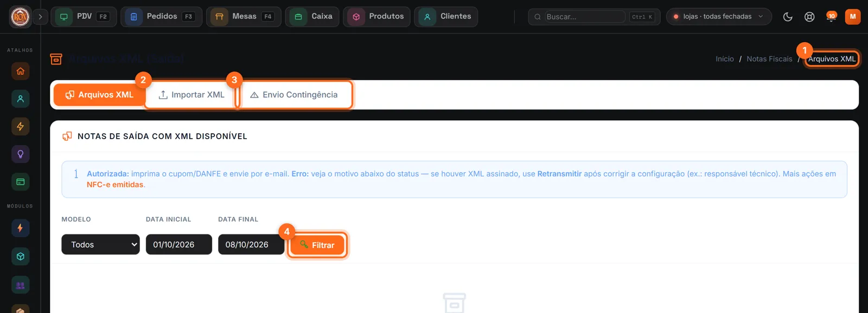Open the user avatar M menu

(853, 17)
